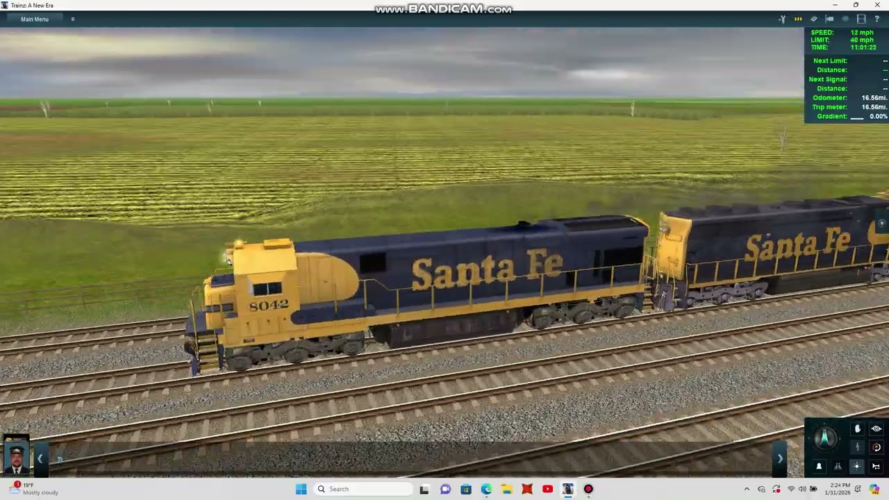This screenshot has height=500, width=889.
Task: Open the Main Menu
Action: 35,19
